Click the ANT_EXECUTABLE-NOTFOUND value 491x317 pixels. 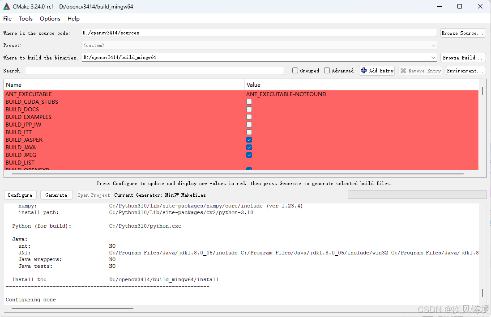(286, 94)
